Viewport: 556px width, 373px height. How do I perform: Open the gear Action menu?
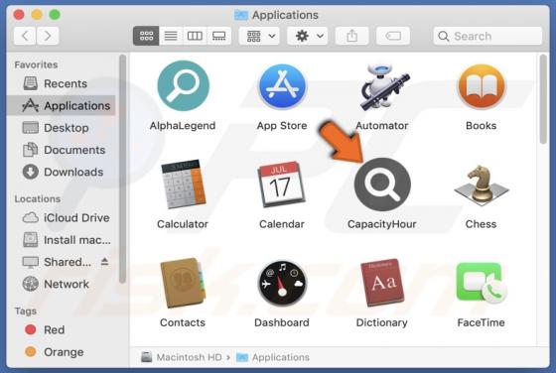click(308, 36)
